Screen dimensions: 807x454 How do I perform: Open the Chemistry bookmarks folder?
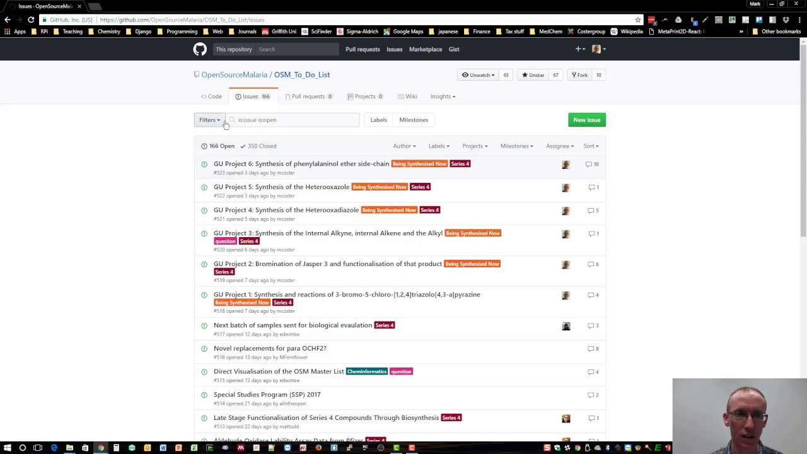point(104,32)
